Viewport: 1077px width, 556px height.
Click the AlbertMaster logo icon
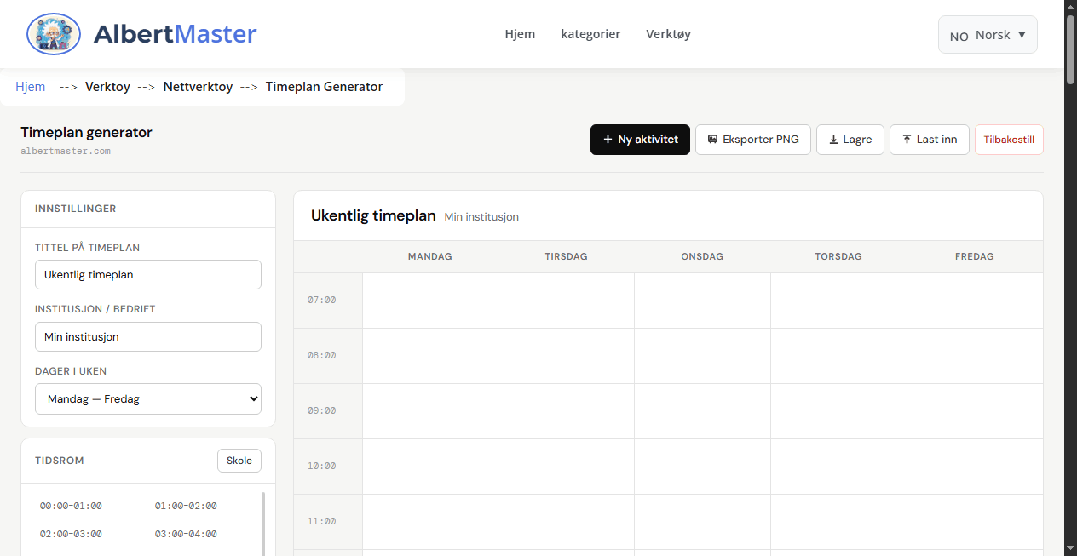[53, 34]
